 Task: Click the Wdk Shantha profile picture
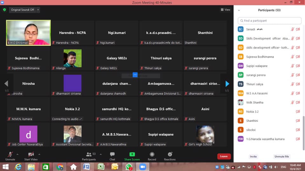(x=241, y=102)
